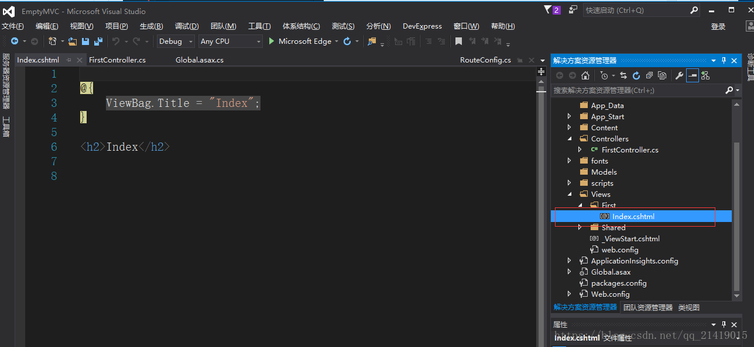Screen dimensions: 754x347
Task: Click the Collapse All icon in Solution Explorer
Action: pos(649,75)
